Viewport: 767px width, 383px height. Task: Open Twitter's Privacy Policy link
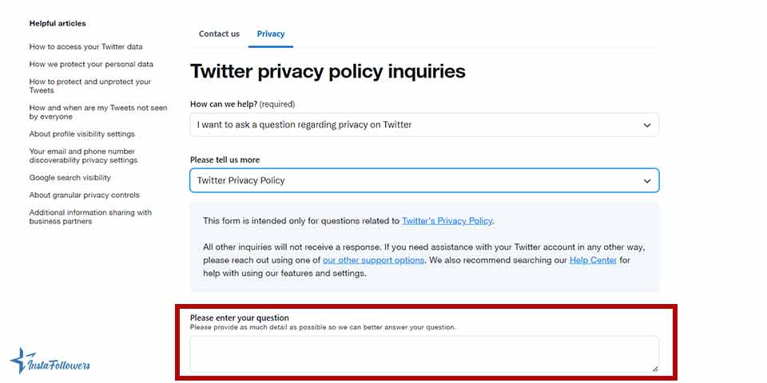coord(447,221)
